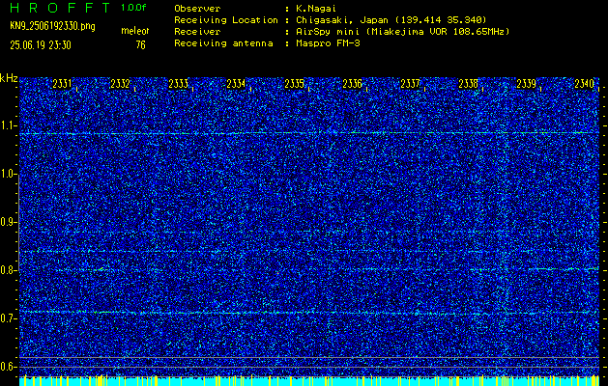Click the 2340 time marker
The height and width of the screenshot is (386, 608).
coord(585,84)
